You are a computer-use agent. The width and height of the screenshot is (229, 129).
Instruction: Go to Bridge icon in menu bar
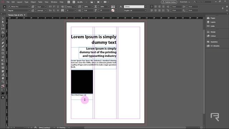point(69,2)
